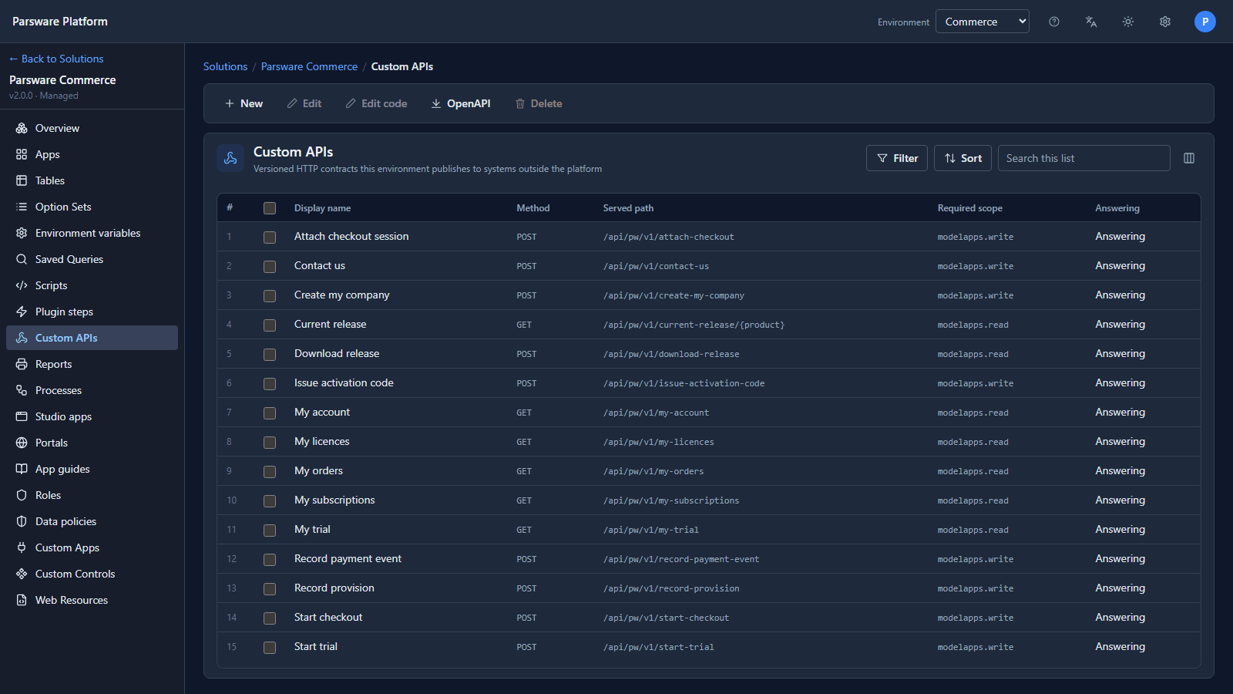The width and height of the screenshot is (1233, 694).
Task: Check the Attach checkout session row
Action: pyautogui.click(x=270, y=238)
